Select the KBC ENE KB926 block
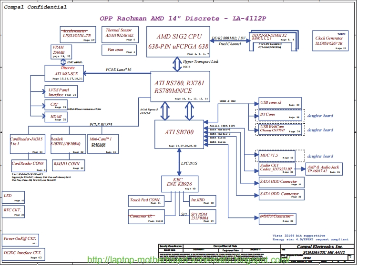The image size is (378, 267). click(x=178, y=183)
